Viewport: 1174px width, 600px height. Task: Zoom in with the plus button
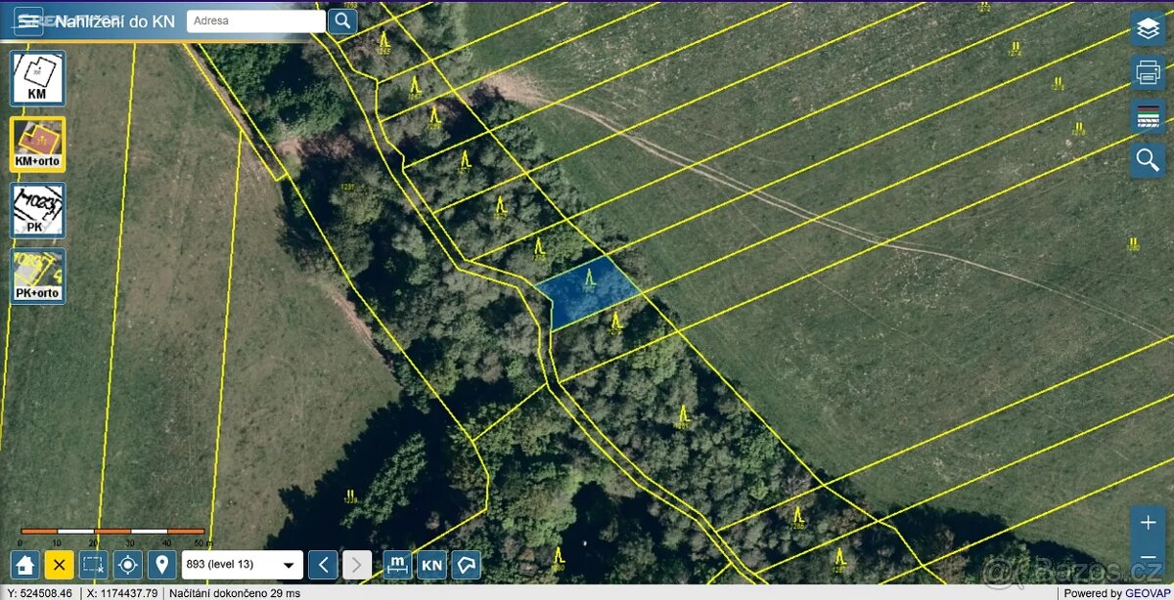1148,523
